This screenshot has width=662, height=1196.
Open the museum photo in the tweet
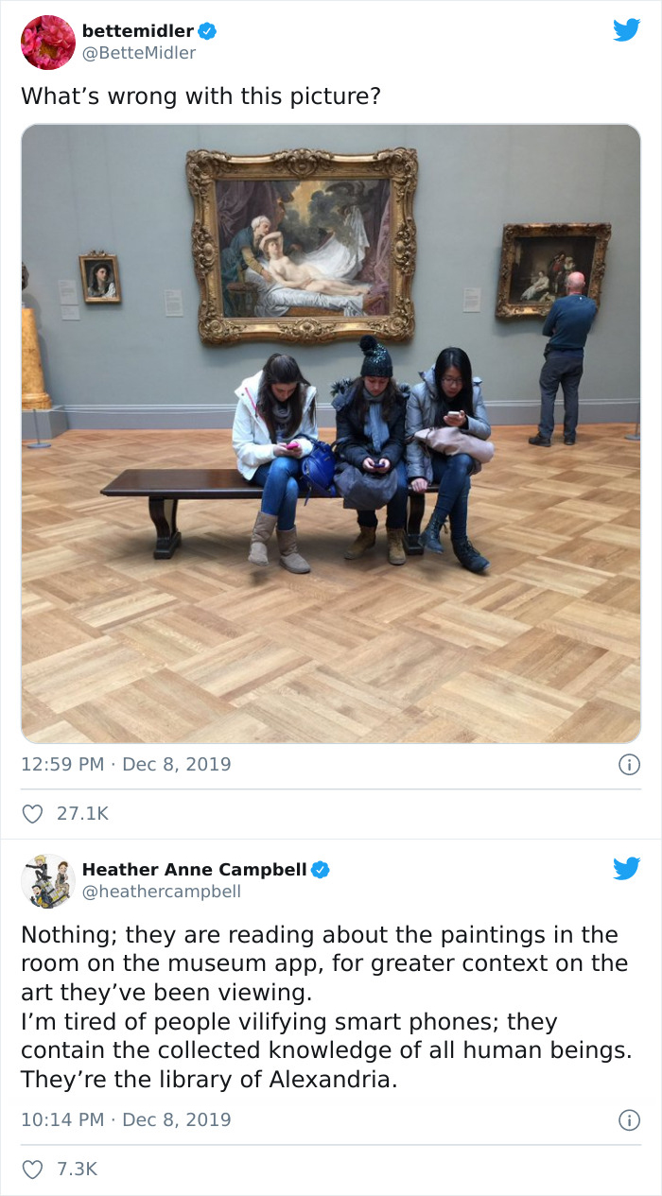(331, 434)
